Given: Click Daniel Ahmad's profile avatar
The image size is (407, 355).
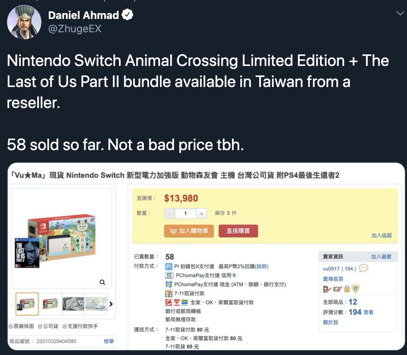Looking at the screenshot, I should pos(24,22).
